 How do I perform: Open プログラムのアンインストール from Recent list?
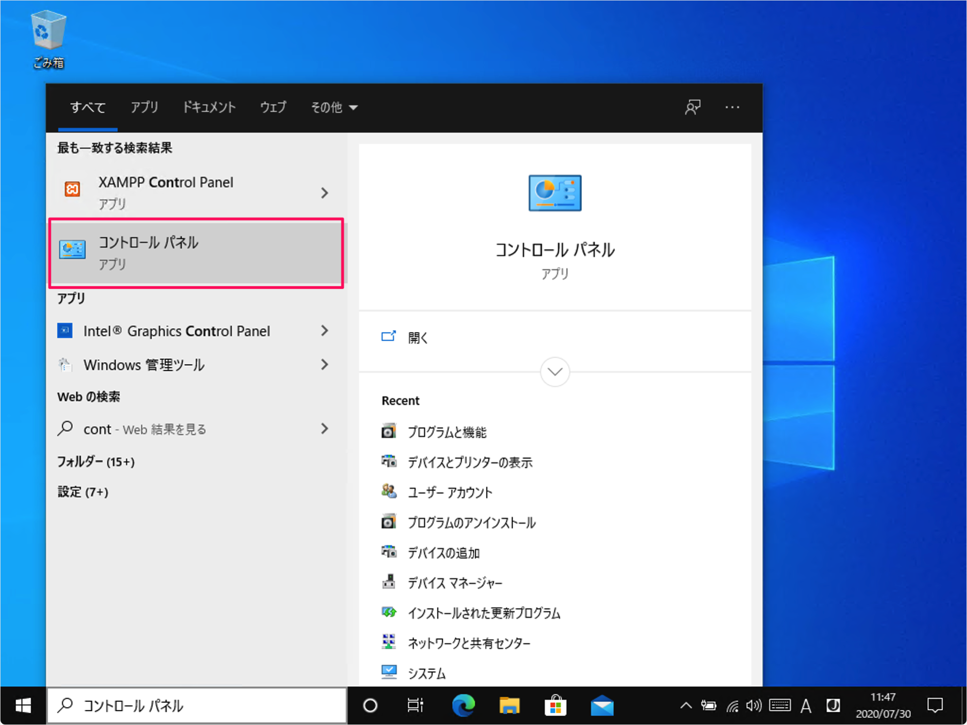471,522
